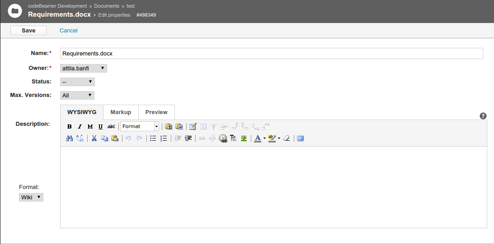Apply monospace formatting with the M icon
This screenshot has width=494, height=244.
click(90, 126)
